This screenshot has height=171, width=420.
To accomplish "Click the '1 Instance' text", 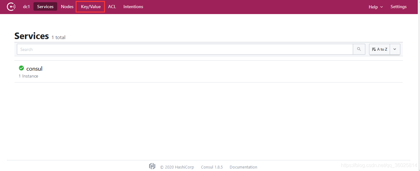I will 28,76.
